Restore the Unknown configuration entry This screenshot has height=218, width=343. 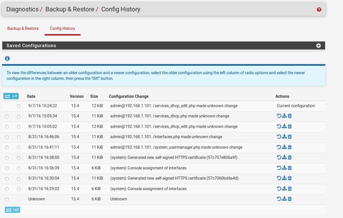tap(278, 199)
